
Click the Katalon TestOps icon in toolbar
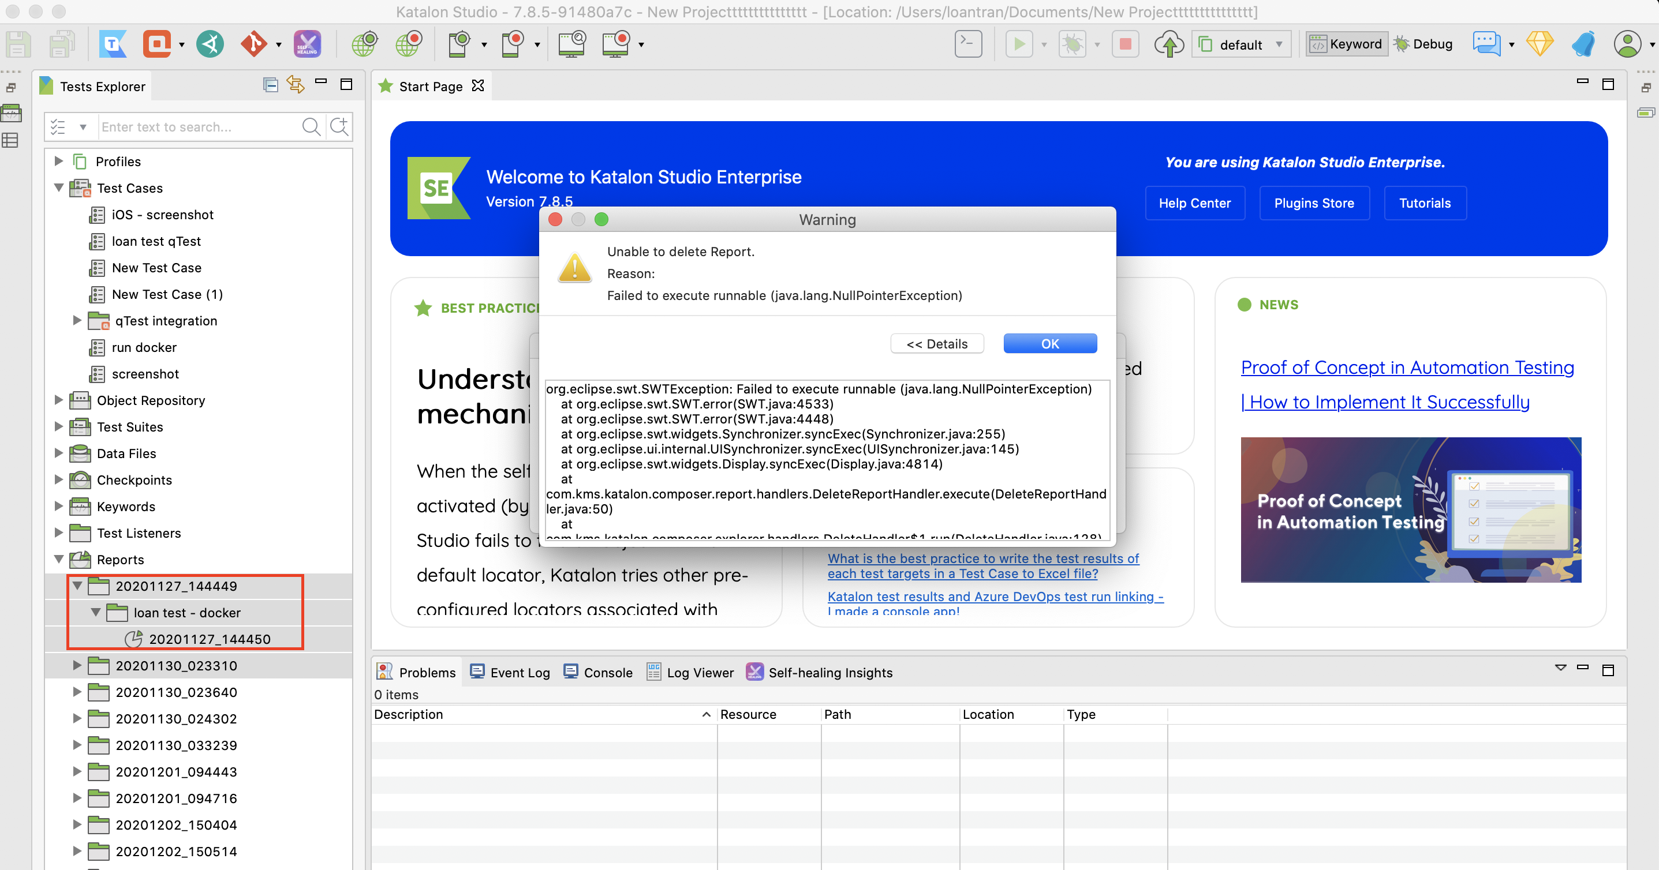[x=113, y=44]
